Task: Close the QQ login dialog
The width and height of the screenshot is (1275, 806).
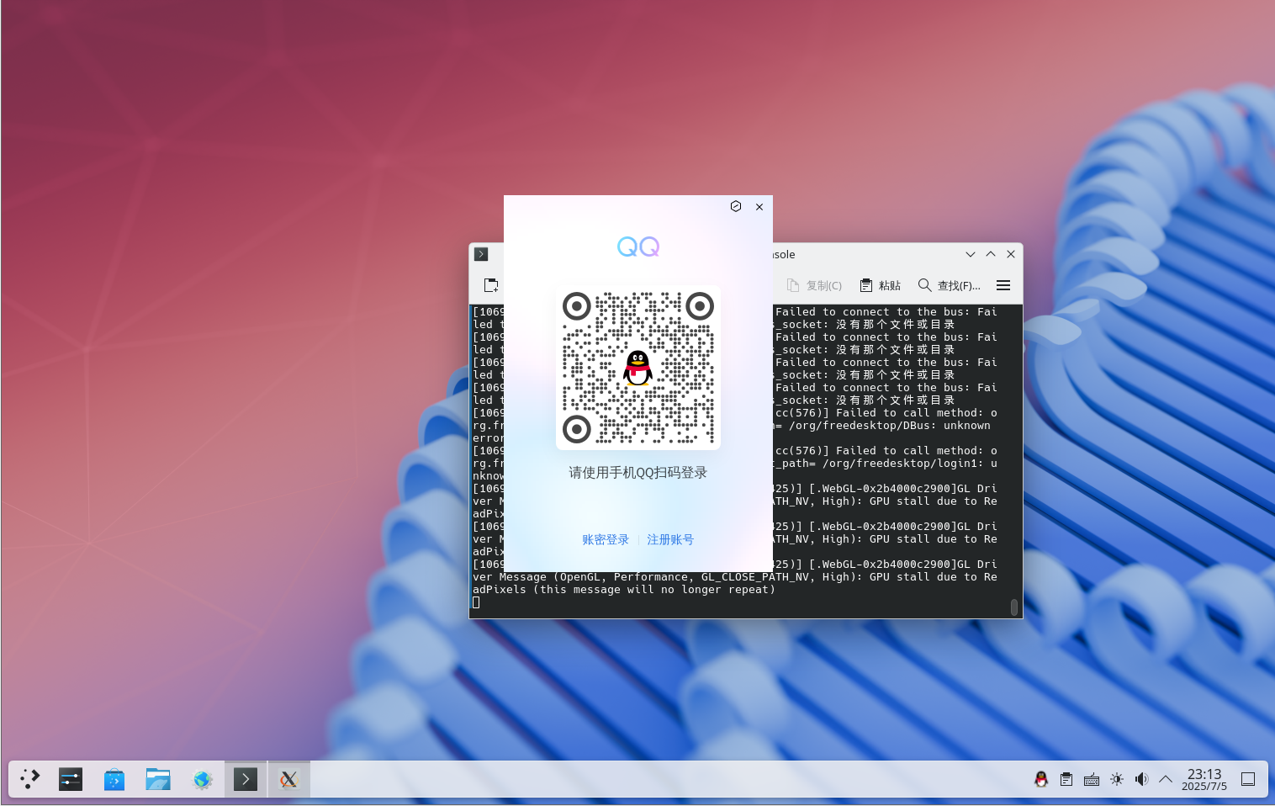Action: point(759,207)
